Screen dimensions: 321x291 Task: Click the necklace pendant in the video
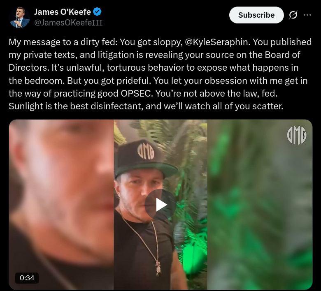click(x=158, y=269)
